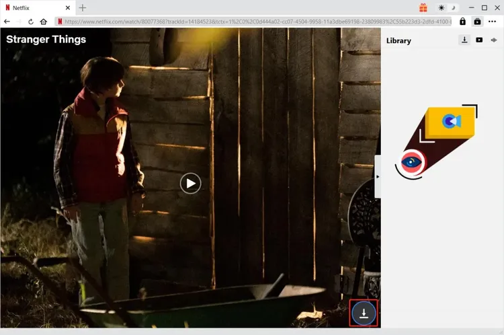Show audio waveform tab in Library

494,40
